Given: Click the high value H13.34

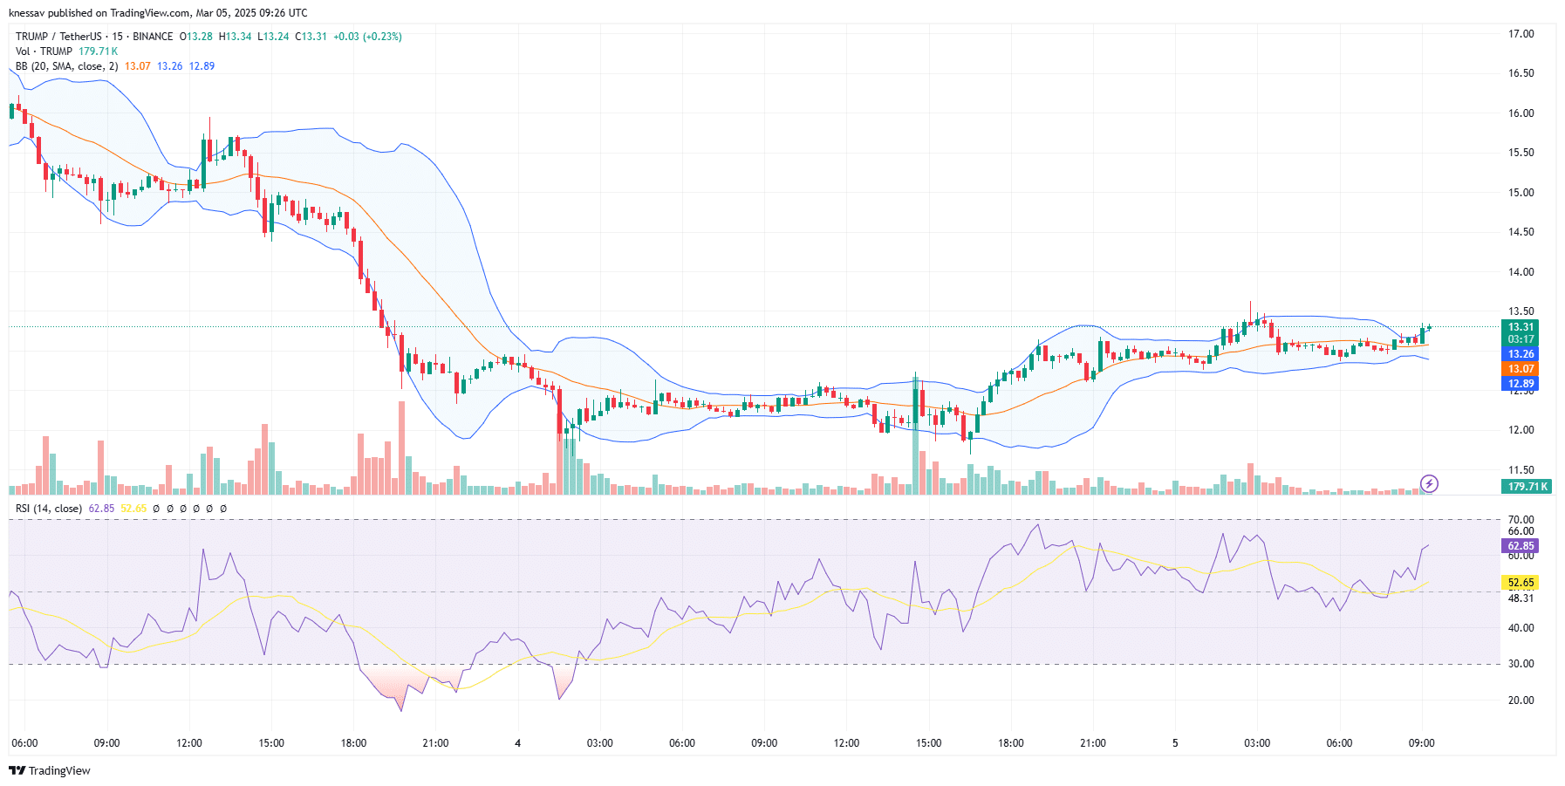Looking at the screenshot, I should click(x=235, y=37).
